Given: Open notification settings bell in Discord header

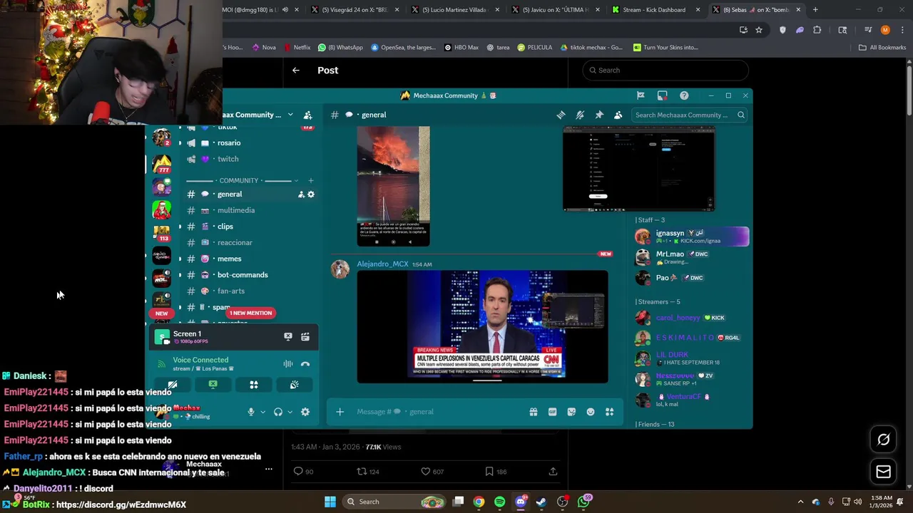Looking at the screenshot, I should point(580,115).
